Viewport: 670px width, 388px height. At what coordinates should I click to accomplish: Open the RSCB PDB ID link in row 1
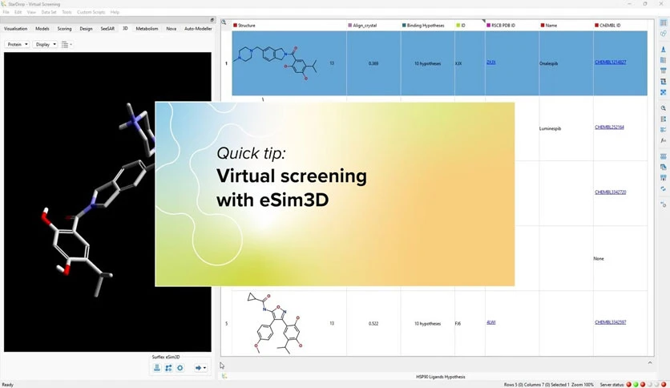[x=491, y=62]
